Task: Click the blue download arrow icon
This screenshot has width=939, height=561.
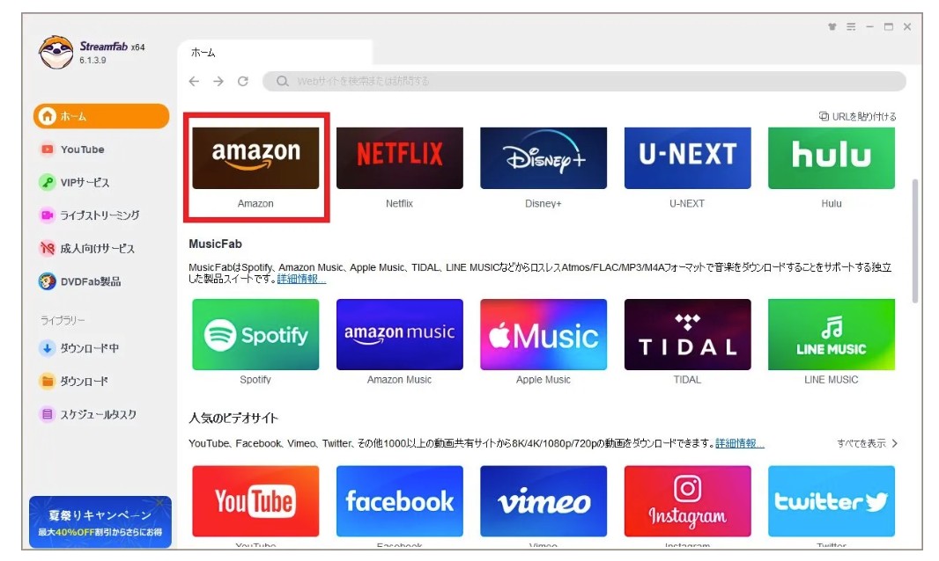Action: point(48,348)
